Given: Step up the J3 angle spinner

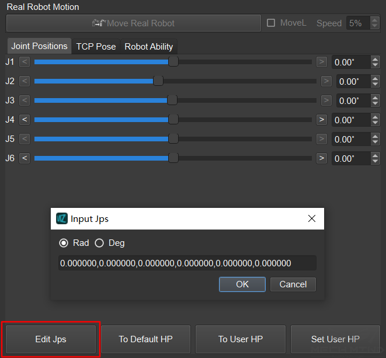Looking at the screenshot, I should coord(375,98).
